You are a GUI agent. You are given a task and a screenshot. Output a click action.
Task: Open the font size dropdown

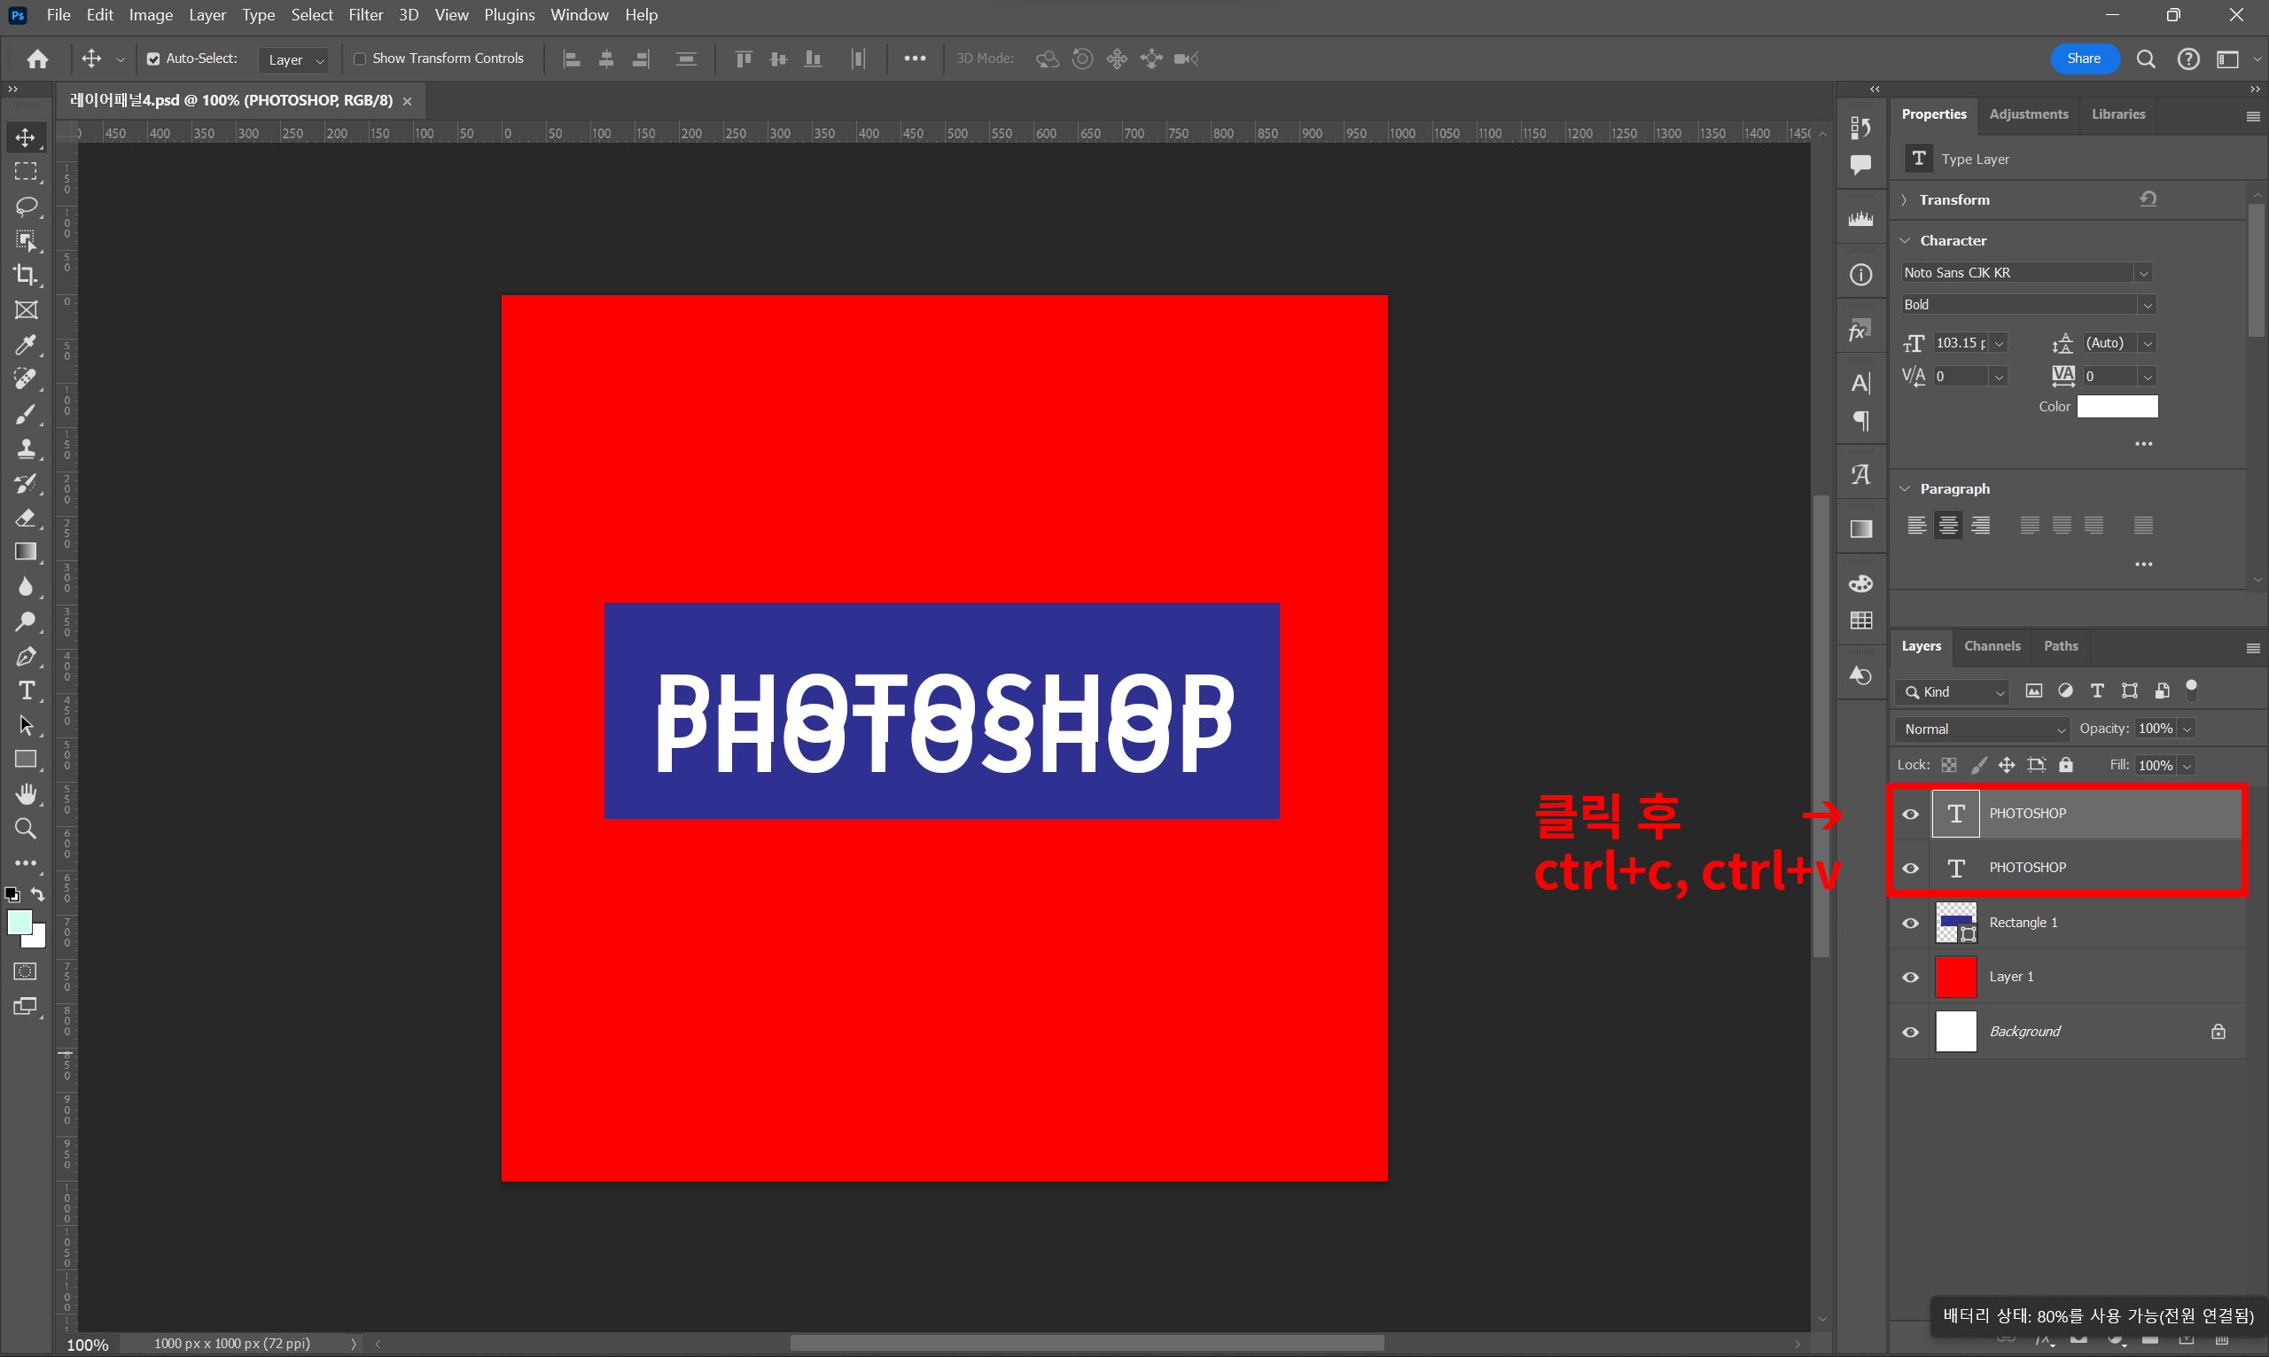coord(1999,343)
